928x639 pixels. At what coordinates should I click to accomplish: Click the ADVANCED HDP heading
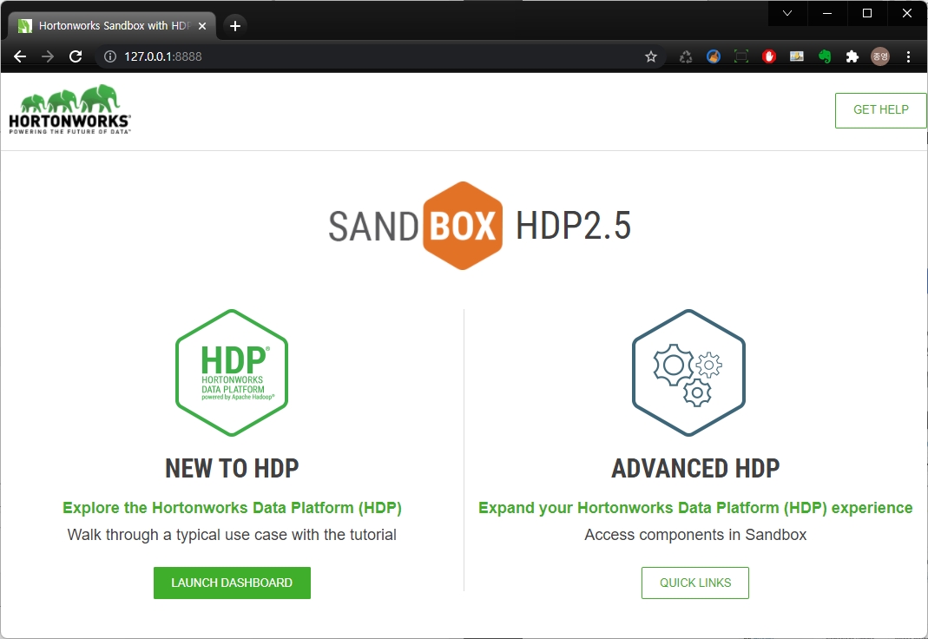pyautogui.click(x=695, y=469)
